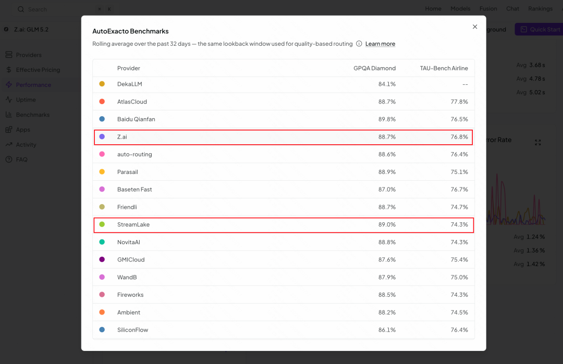
Task: Click the Activity trend icon
Action: click(x=9, y=145)
